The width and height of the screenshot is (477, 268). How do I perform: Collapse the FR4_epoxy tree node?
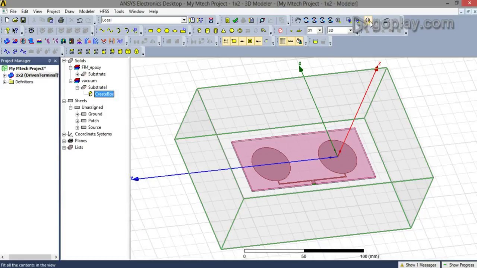tap(70, 67)
